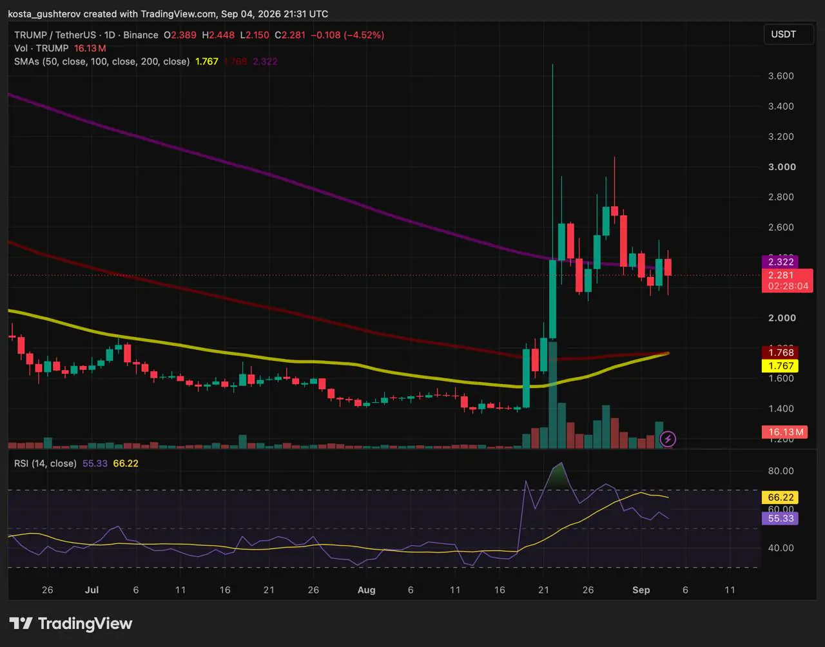Click the 80.00 RSI axis label
Image resolution: width=825 pixels, height=647 pixels.
tap(781, 471)
